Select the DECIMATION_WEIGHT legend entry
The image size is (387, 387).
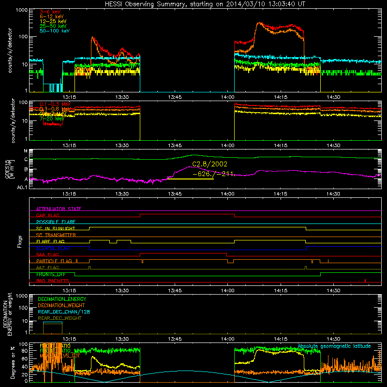61,305
